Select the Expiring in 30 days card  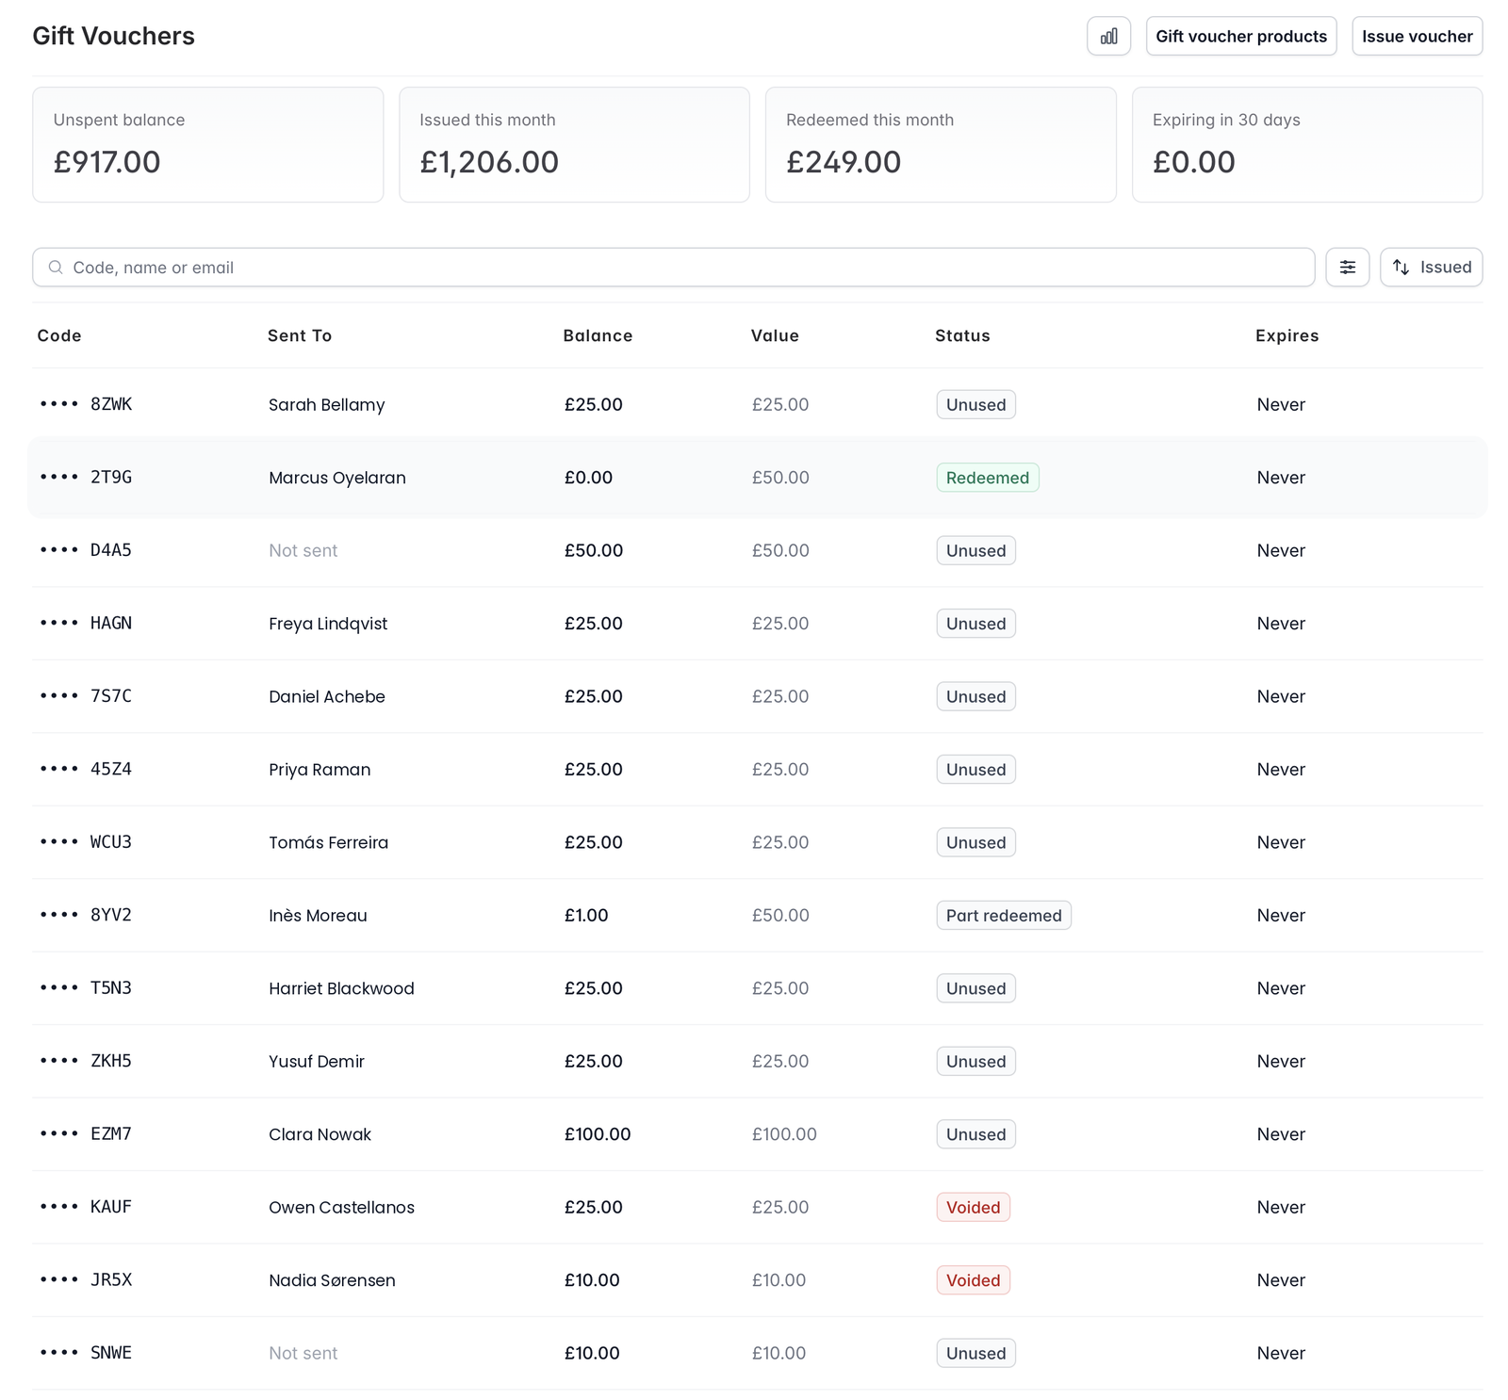(1306, 144)
